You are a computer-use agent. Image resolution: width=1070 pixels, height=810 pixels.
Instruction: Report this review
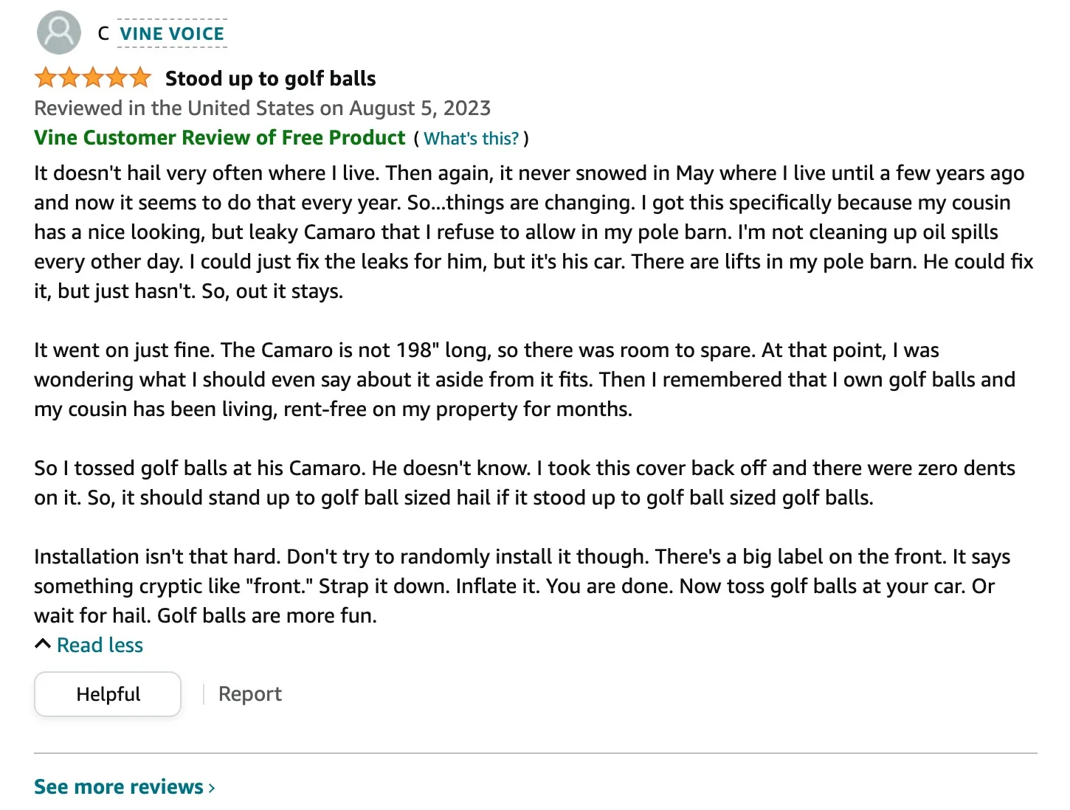249,694
